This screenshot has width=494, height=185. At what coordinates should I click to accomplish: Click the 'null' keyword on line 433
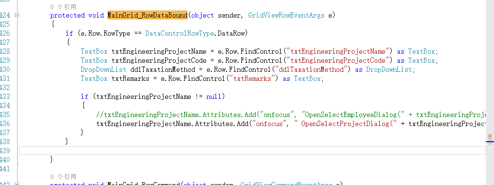pos(214,96)
